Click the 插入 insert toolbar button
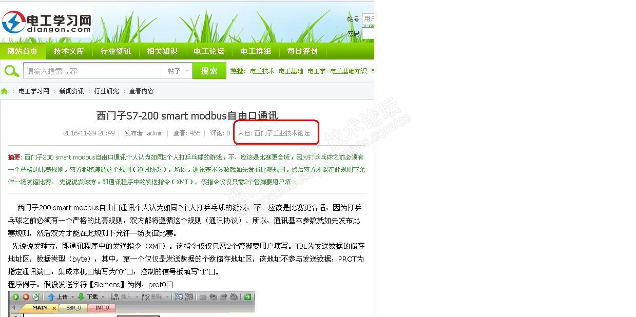The width and height of the screenshot is (636, 317). [122, 296]
